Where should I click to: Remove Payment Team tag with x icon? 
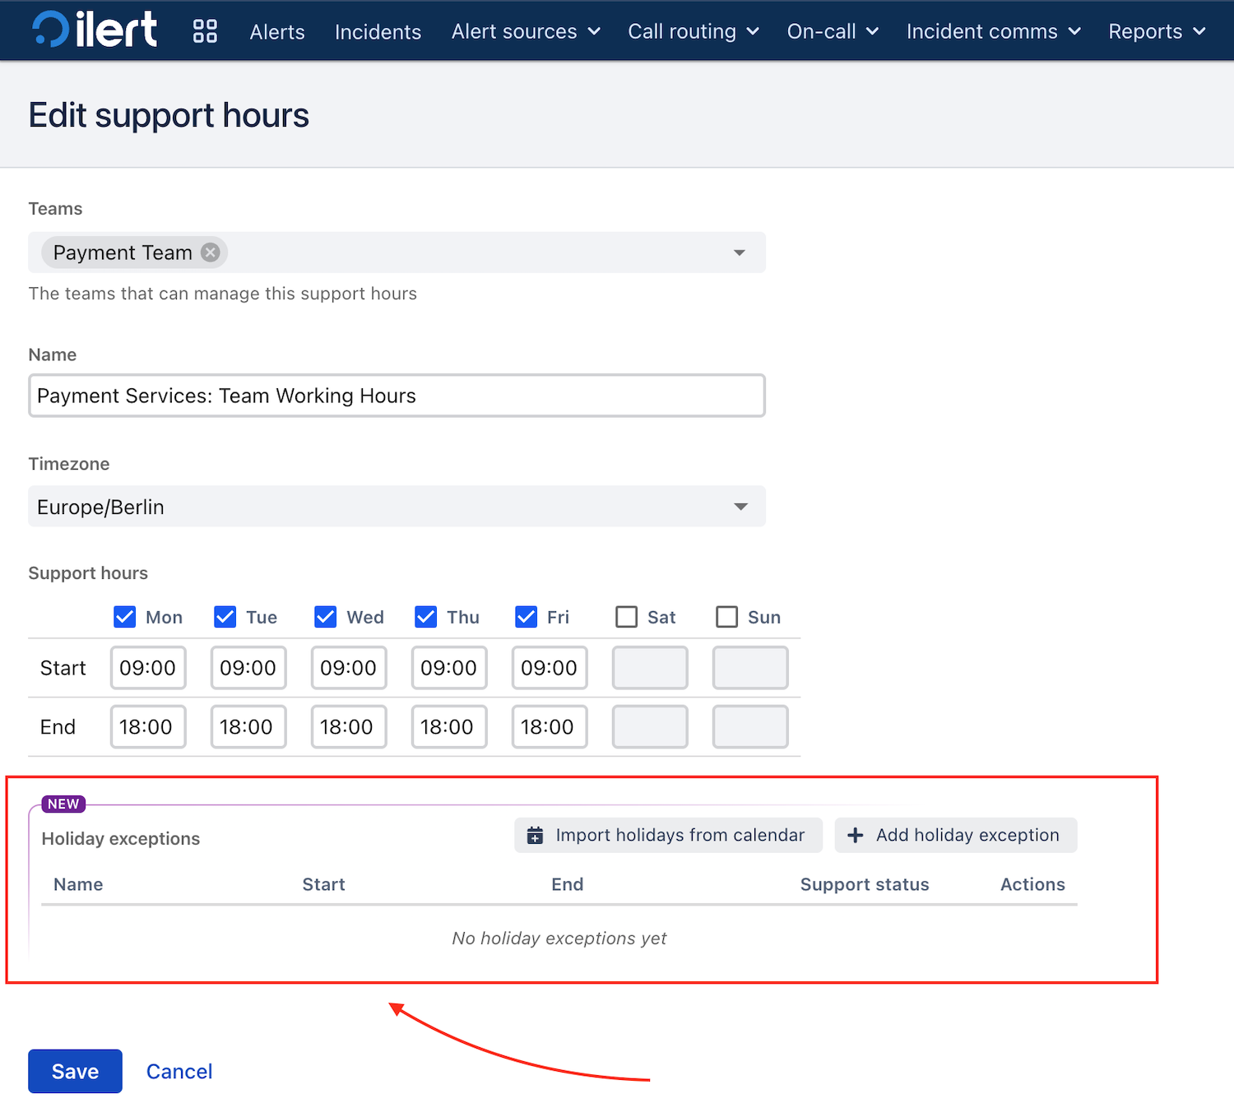pyautogui.click(x=211, y=253)
